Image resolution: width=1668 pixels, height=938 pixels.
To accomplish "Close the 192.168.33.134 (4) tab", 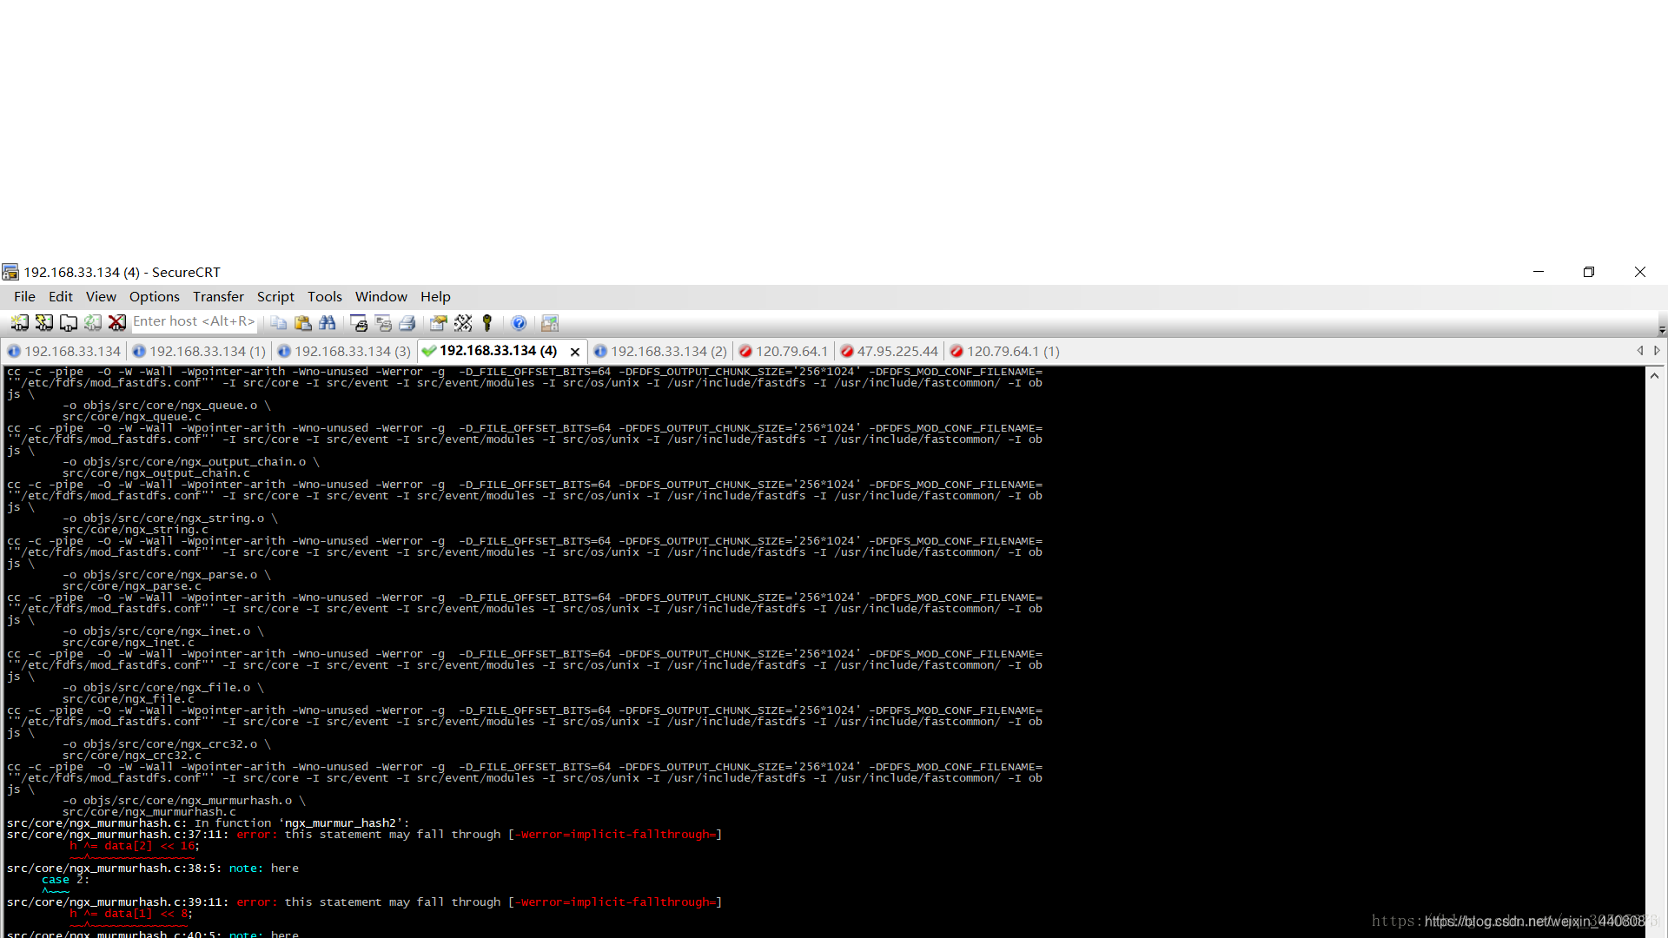I will coord(575,352).
